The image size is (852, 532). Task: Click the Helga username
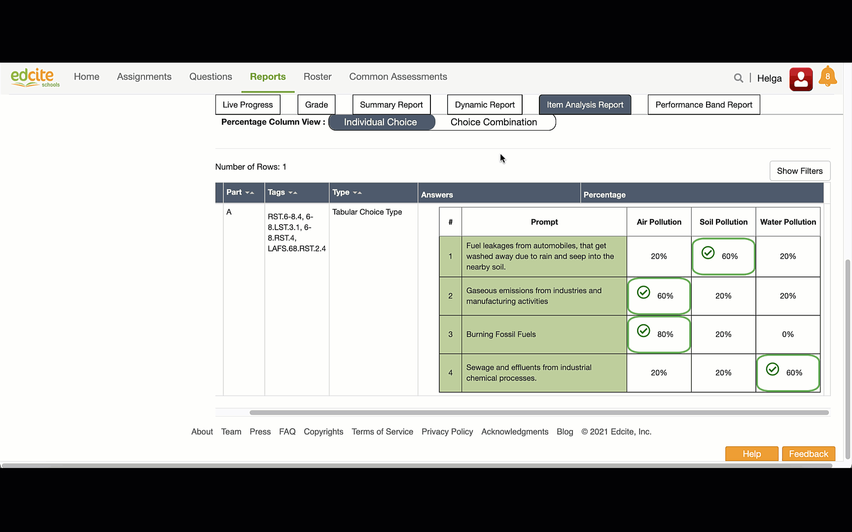point(770,78)
